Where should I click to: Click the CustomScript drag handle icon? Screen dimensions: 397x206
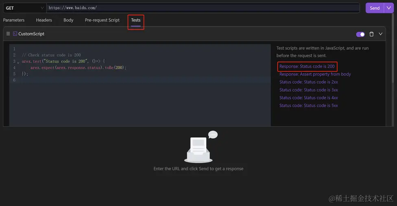[x=8, y=34]
